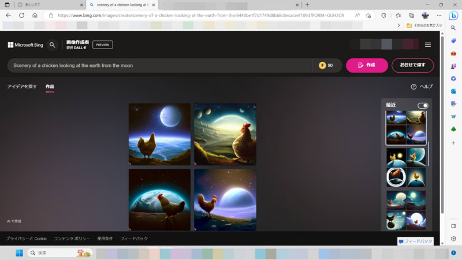
Task: Open Edge settings and more menu
Action: click(x=440, y=15)
